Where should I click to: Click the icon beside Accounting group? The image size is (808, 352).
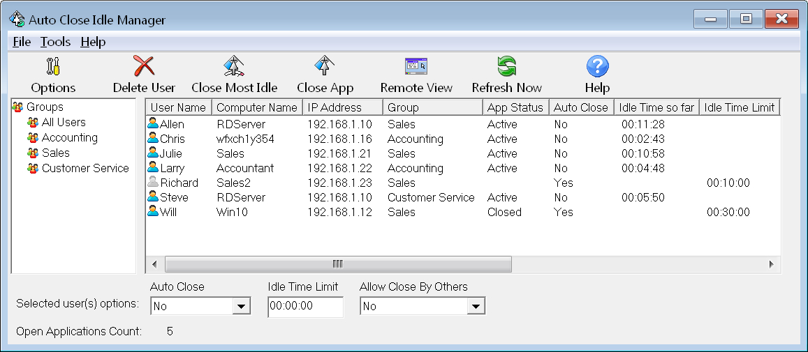point(33,138)
